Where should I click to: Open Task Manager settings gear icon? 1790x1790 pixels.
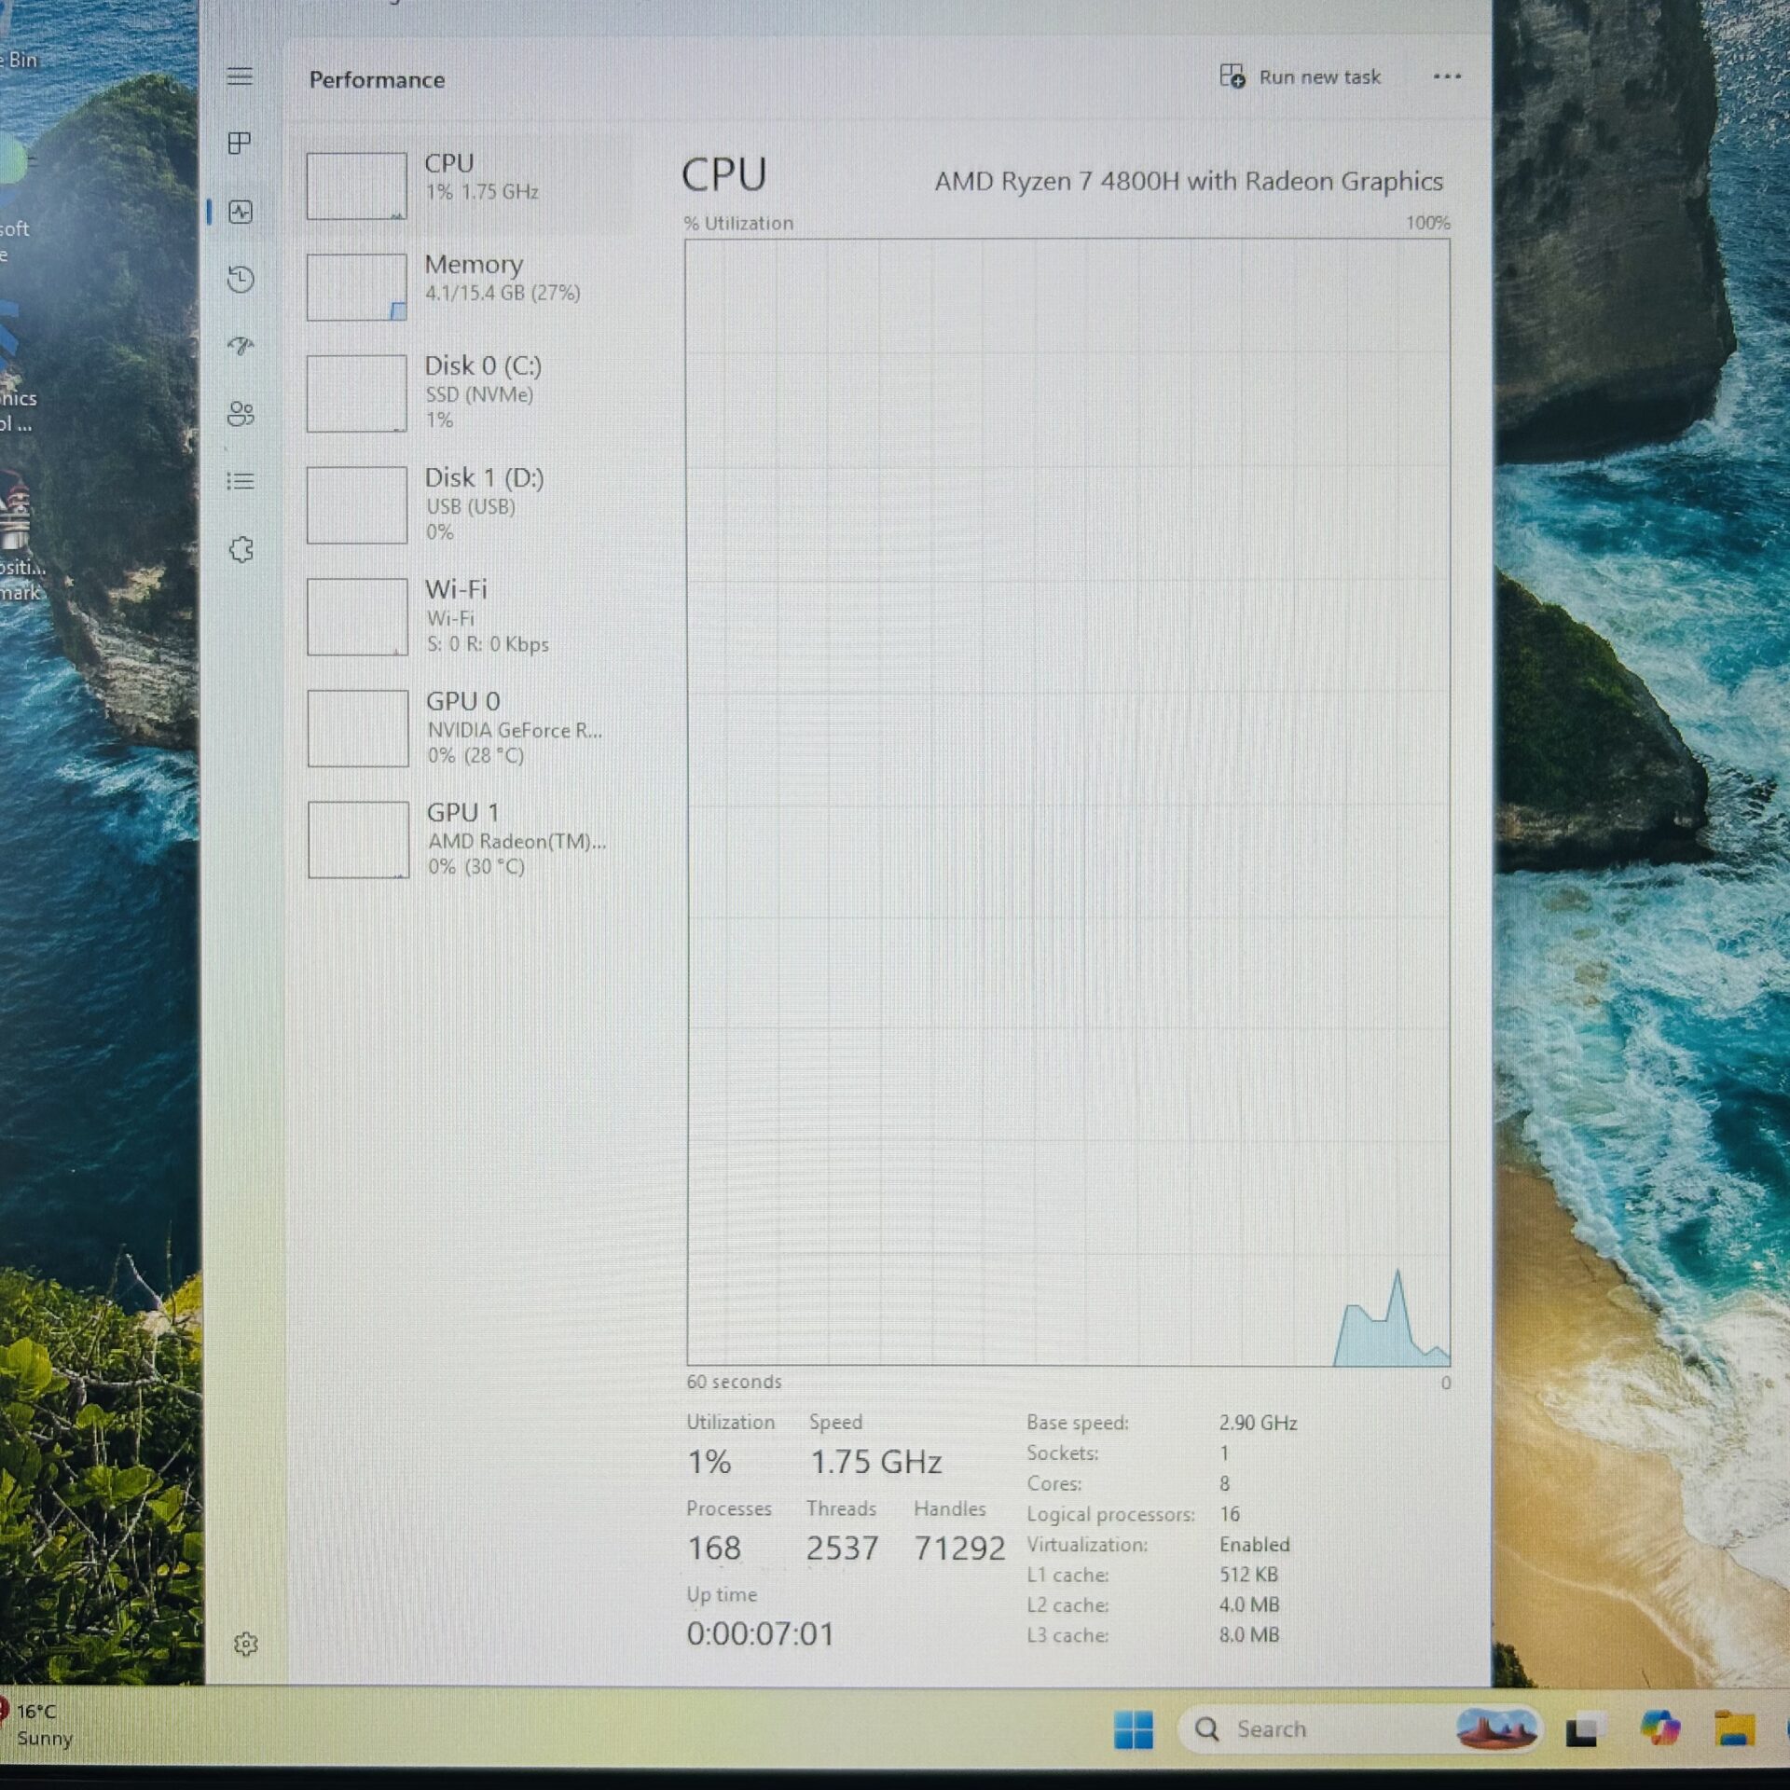[x=245, y=1644]
